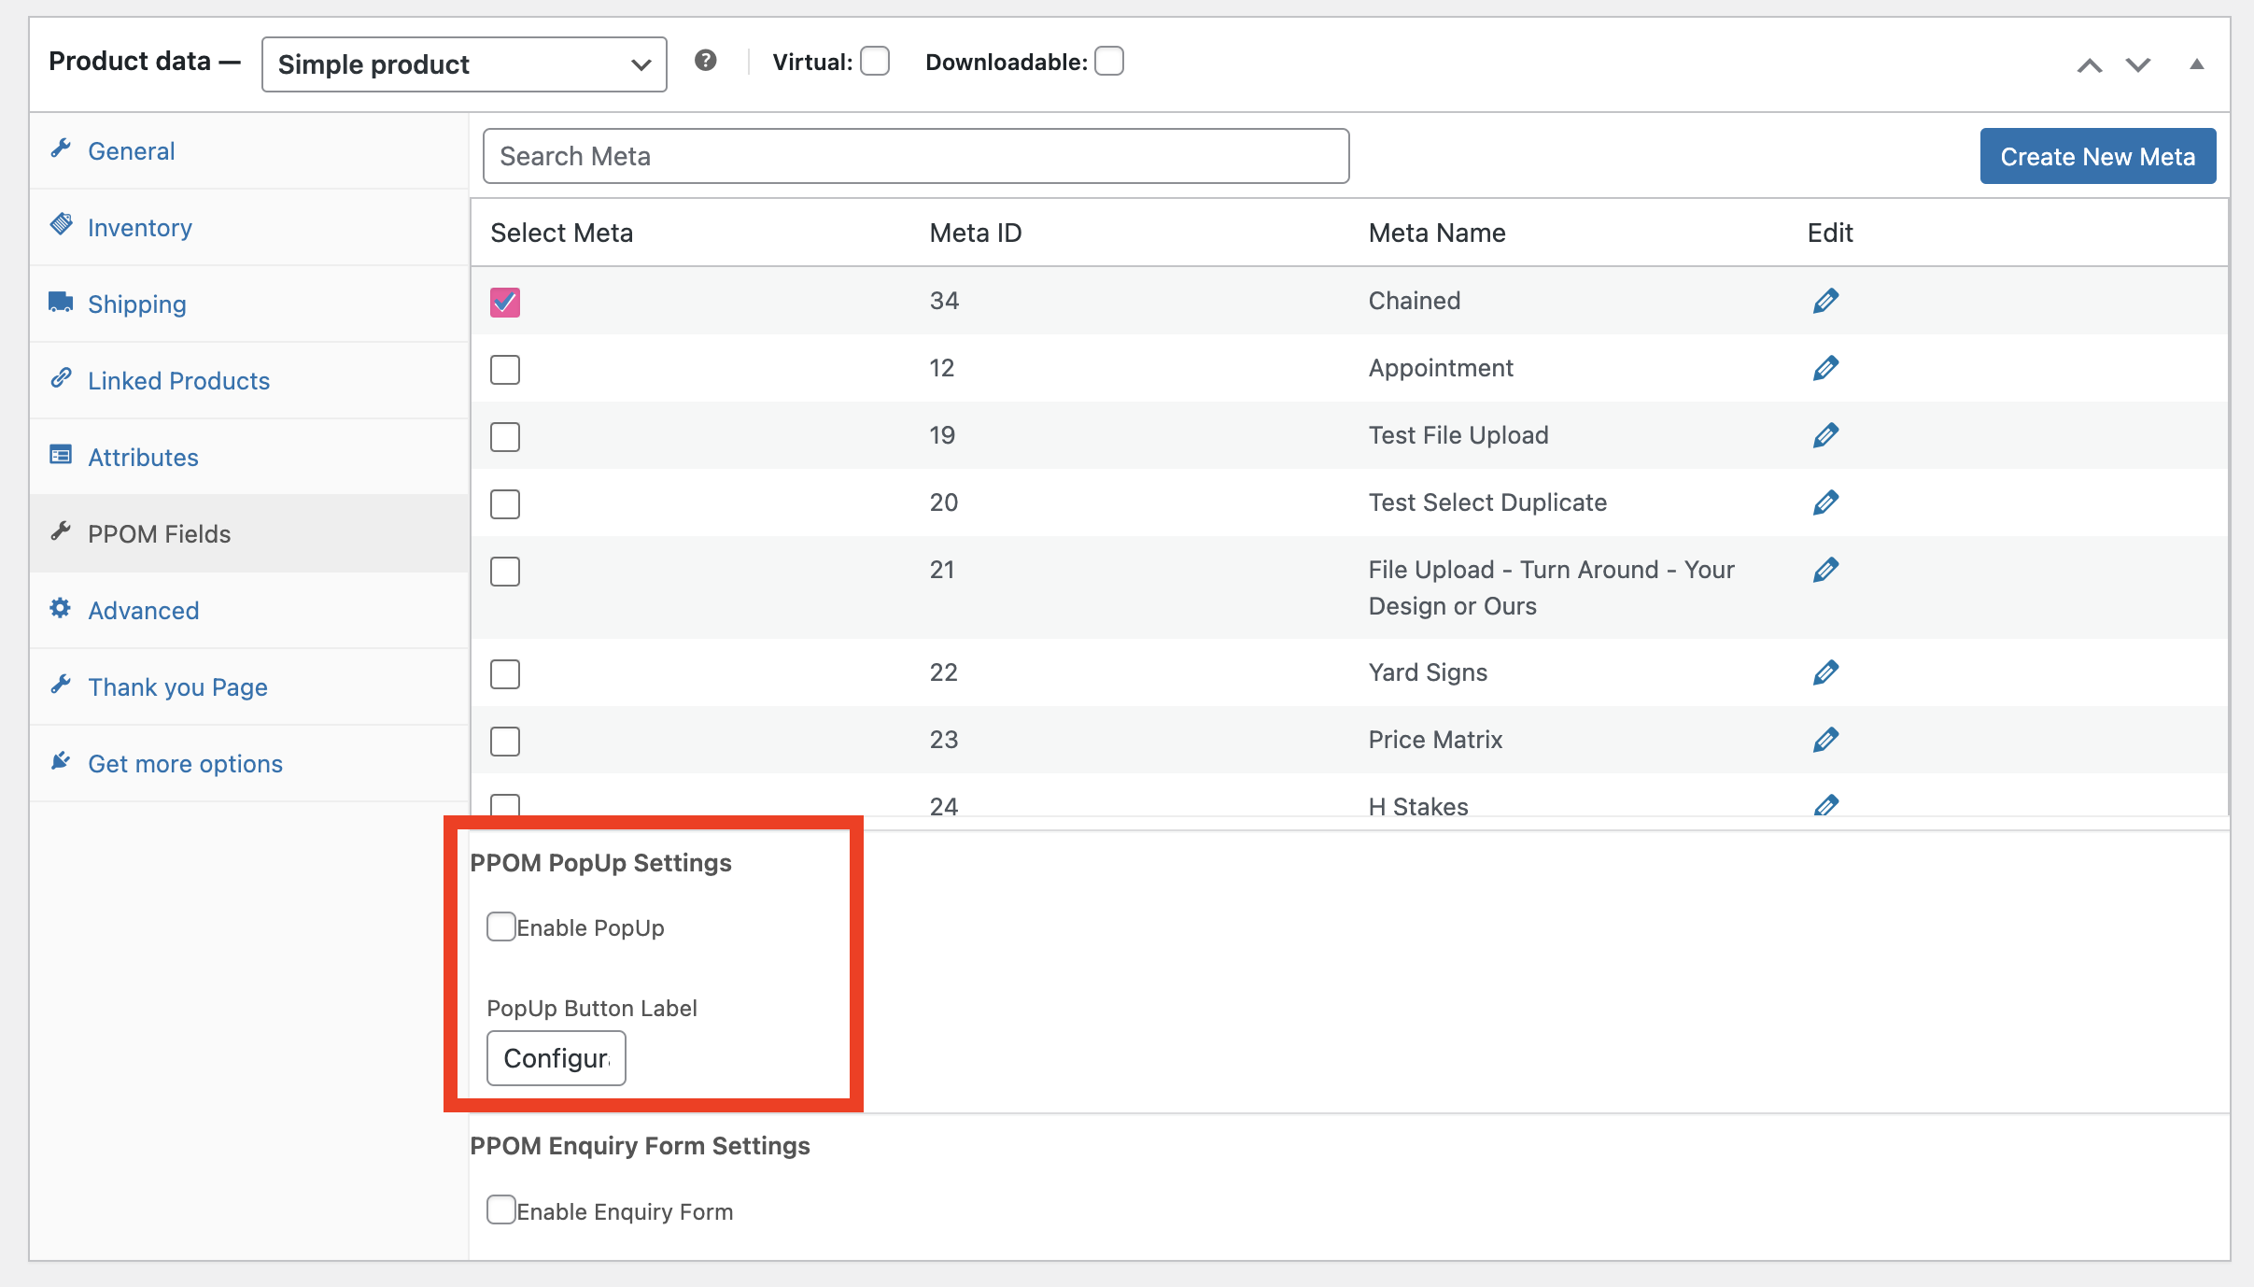Edit the Yard Signs meta field

pyautogui.click(x=1824, y=672)
